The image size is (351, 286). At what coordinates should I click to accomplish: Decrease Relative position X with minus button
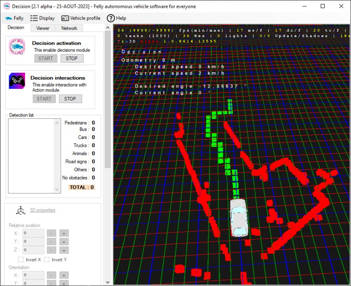tap(51, 233)
